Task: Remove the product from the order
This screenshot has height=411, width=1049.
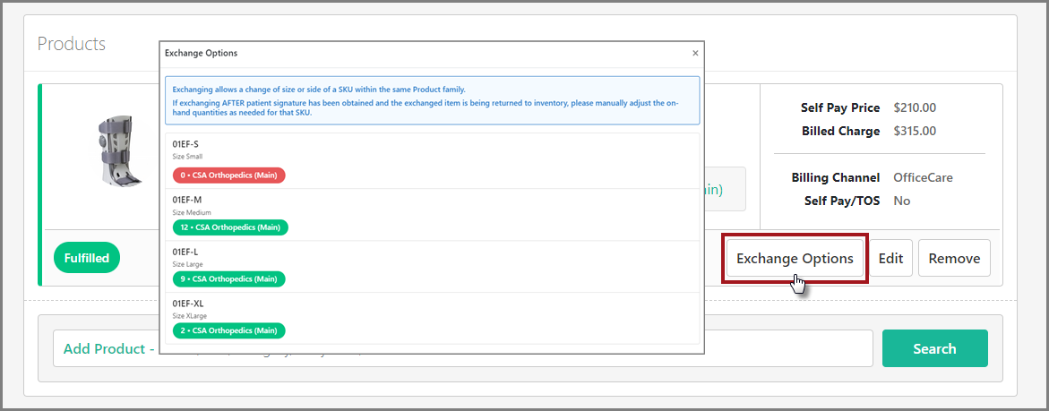Action: (x=954, y=258)
